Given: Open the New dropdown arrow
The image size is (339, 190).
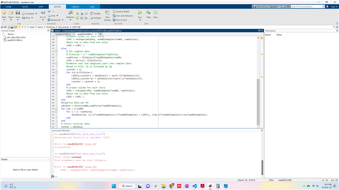Looking at the screenshot, I should click(x=4, y=20).
